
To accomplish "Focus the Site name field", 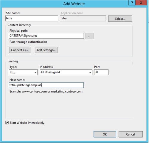I will point(32,18).
